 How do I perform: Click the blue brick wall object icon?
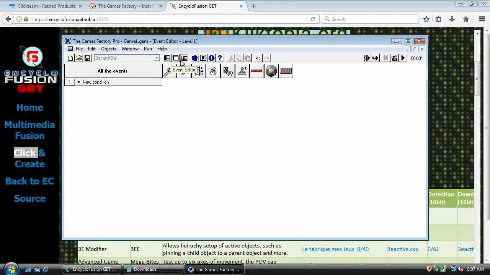tap(286, 71)
